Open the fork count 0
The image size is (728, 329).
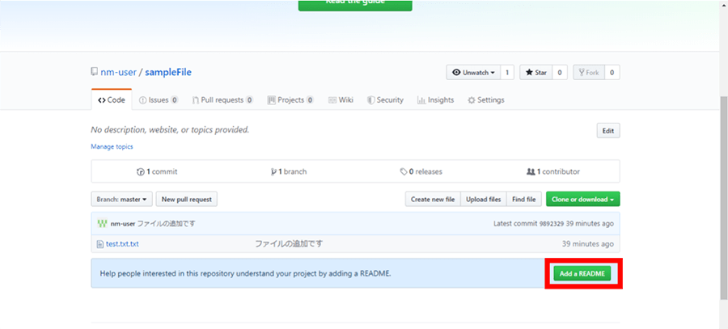[x=612, y=73]
